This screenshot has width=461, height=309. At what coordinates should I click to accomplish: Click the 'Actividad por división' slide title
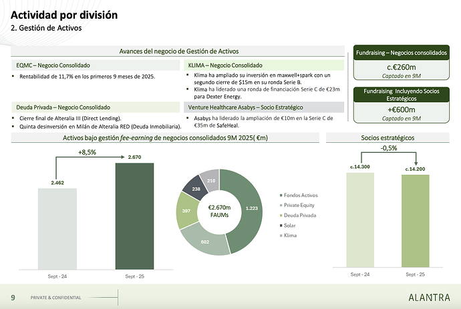(x=64, y=15)
